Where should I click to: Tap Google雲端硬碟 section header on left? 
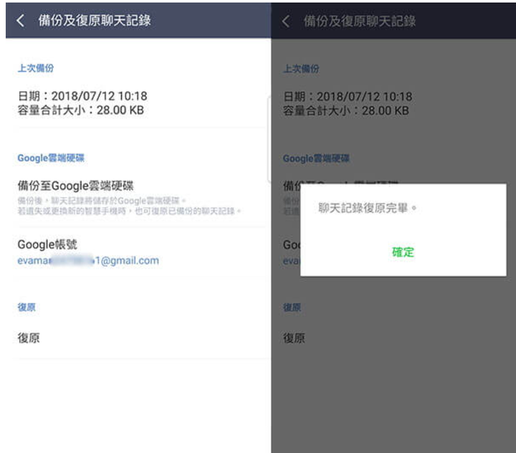point(51,158)
